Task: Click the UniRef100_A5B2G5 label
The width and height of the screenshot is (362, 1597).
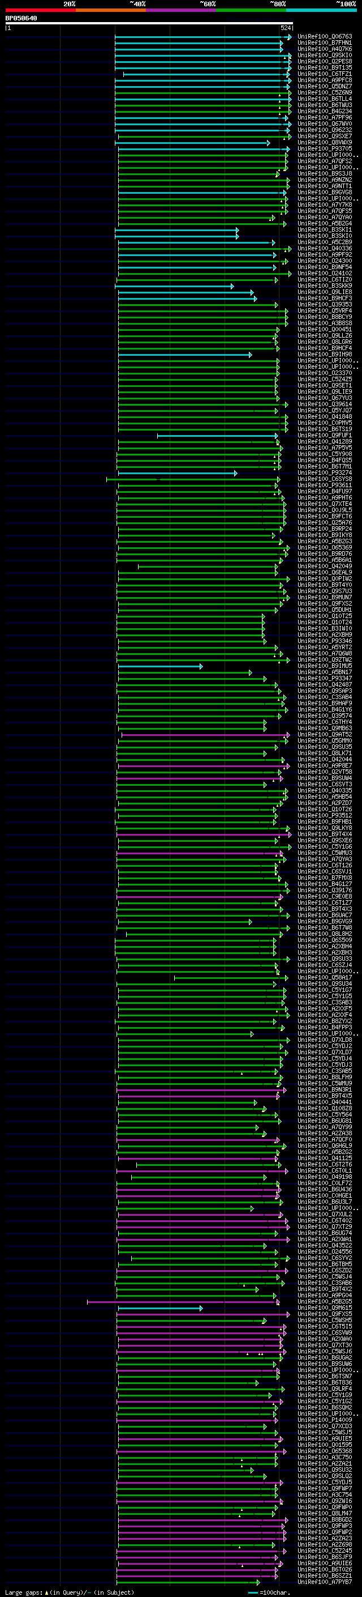Action: coord(325,1302)
